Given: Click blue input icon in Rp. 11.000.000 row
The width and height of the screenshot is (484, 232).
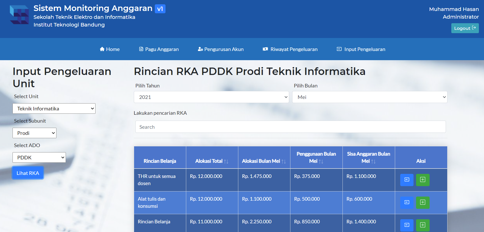Looking at the screenshot, I should [407, 225].
